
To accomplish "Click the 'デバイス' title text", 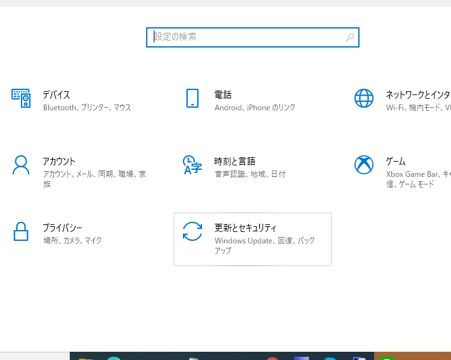I will tap(57, 94).
